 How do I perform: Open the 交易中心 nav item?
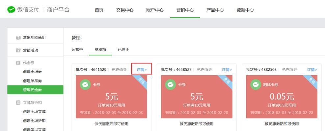coord(125,10)
